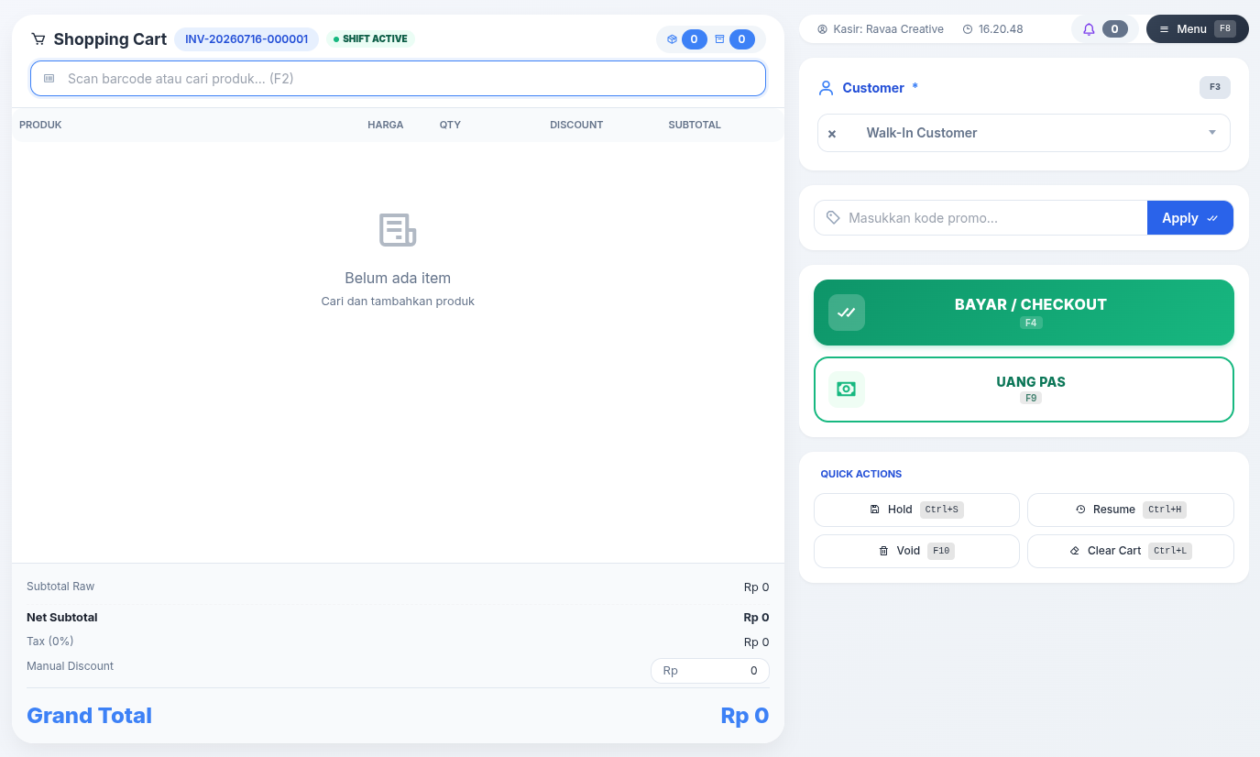The height and width of the screenshot is (757, 1260).
Task: Focus the scan barcode search field
Action: coord(398,79)
